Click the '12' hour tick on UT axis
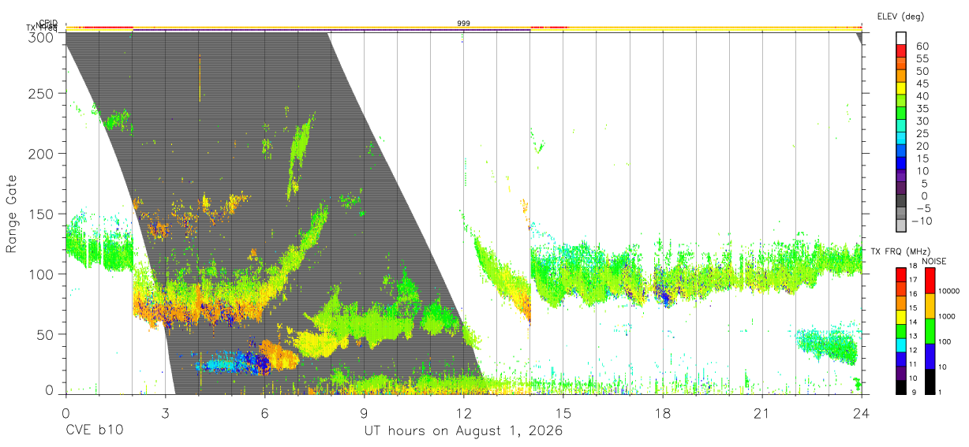969x447 pixels. point(463,413)
